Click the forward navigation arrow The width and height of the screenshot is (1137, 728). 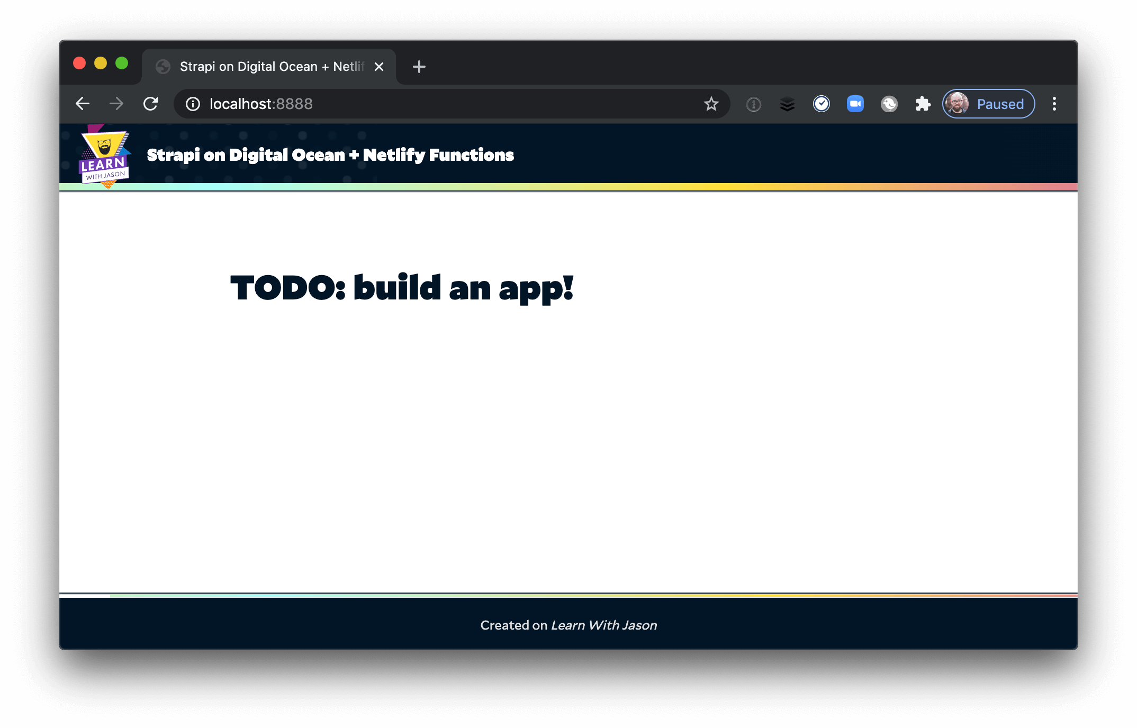coord(116,104)
